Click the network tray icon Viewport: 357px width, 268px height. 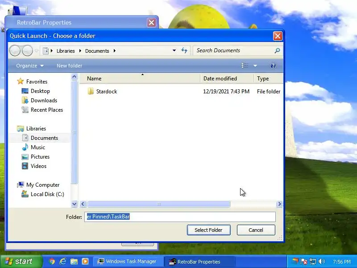point(313,261)
